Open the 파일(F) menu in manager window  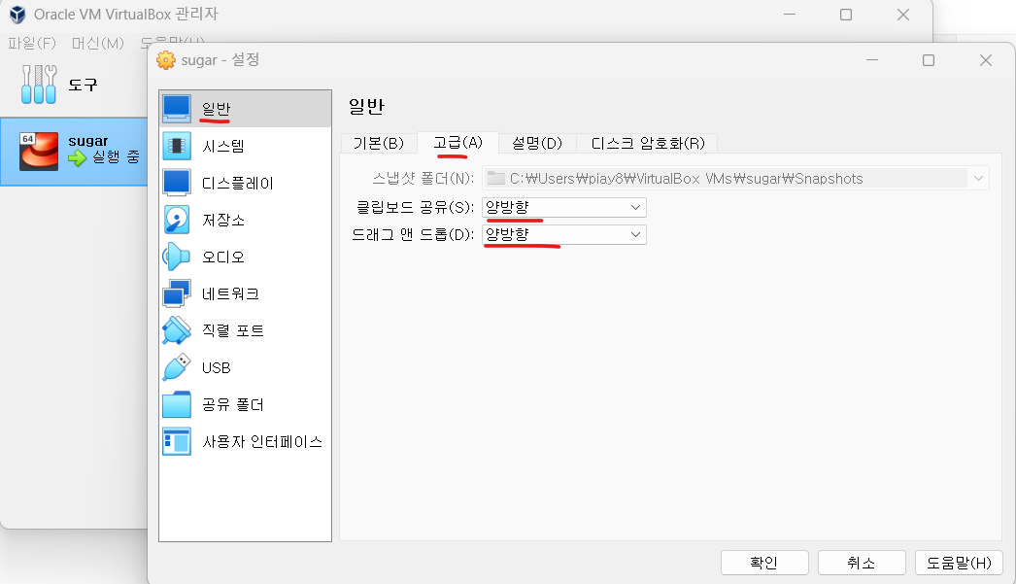click(x=32, y=44)
